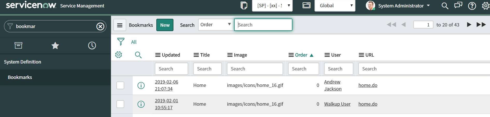
Task: Open the application scope window icon
Action: (x=306, y=5)
